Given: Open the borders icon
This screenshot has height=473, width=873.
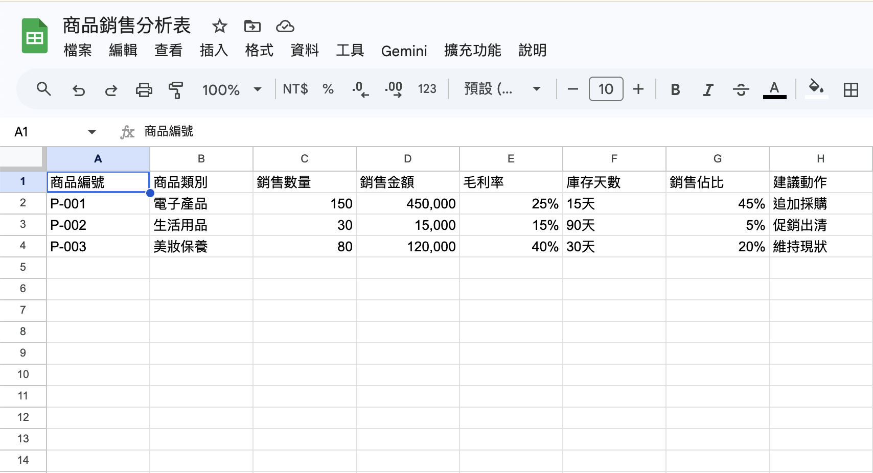Looking at the screenshot, I should tap(852, 89).
